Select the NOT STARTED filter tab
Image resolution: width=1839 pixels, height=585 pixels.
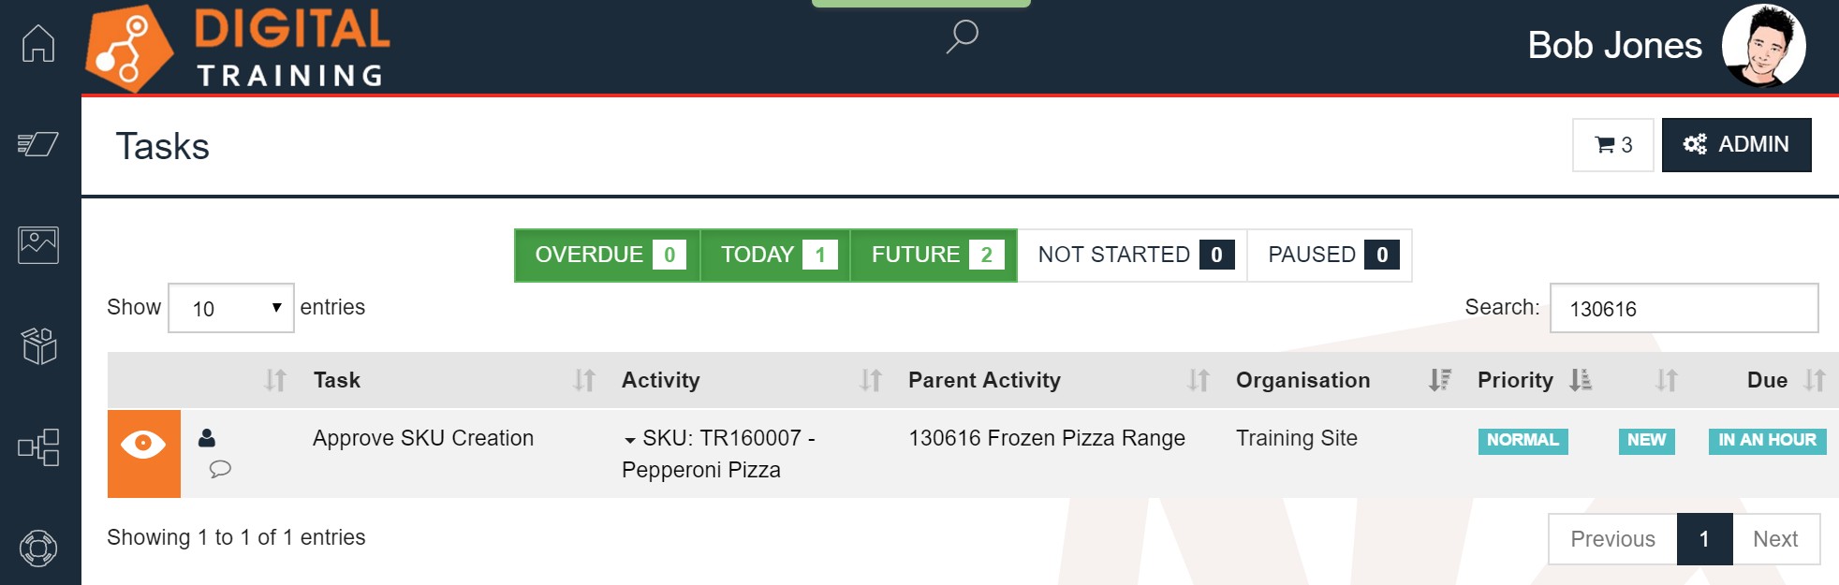(x=1132, y=255)
